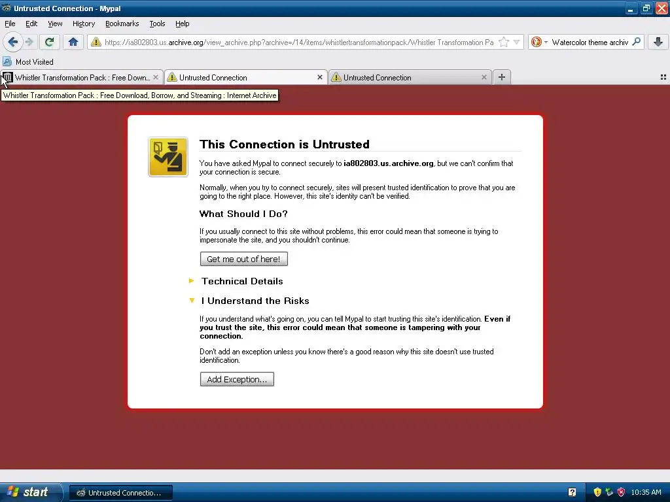
Task: Click the network connection tray icon
Action: click(609, 492)
